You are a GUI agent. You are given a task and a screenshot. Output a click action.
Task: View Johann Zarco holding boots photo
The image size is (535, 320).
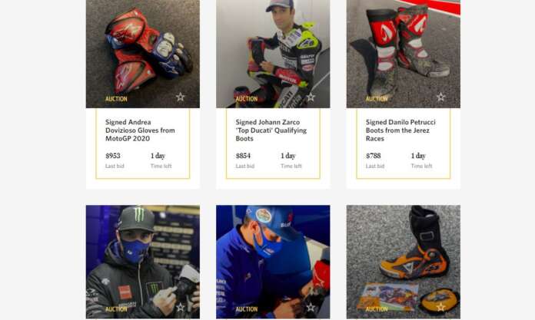(x=273, y=54)
